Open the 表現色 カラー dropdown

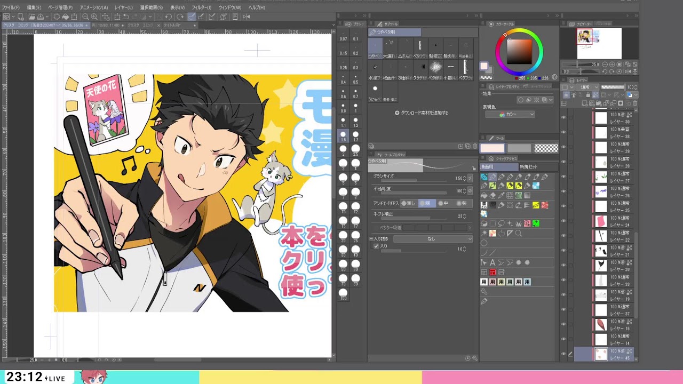pyautogui.click(x=510, y=114)
